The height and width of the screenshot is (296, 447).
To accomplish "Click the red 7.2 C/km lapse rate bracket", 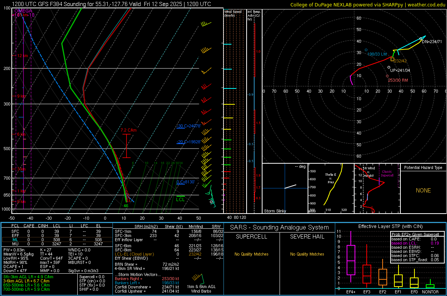I will [126, 146].
